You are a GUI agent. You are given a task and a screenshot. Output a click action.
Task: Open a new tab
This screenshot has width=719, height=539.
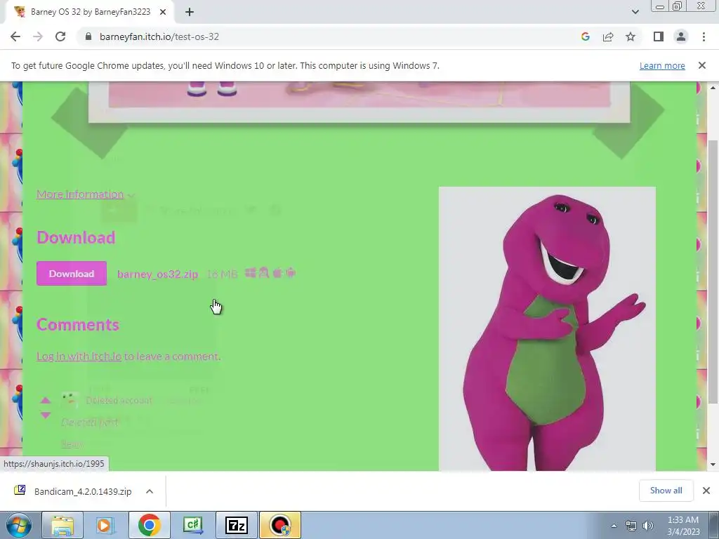(x=190, y=12)
